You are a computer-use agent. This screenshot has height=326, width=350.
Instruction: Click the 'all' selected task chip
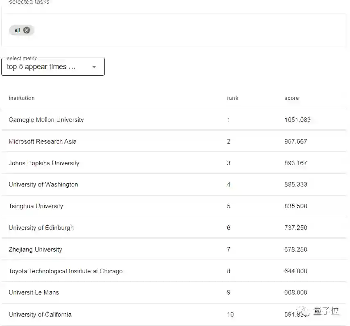(17, 30)
